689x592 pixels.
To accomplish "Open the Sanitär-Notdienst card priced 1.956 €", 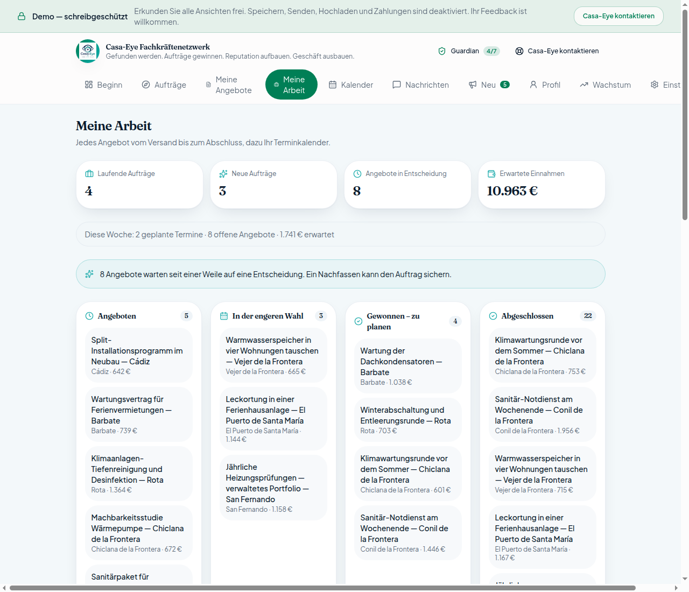I will tap(543, 414).
